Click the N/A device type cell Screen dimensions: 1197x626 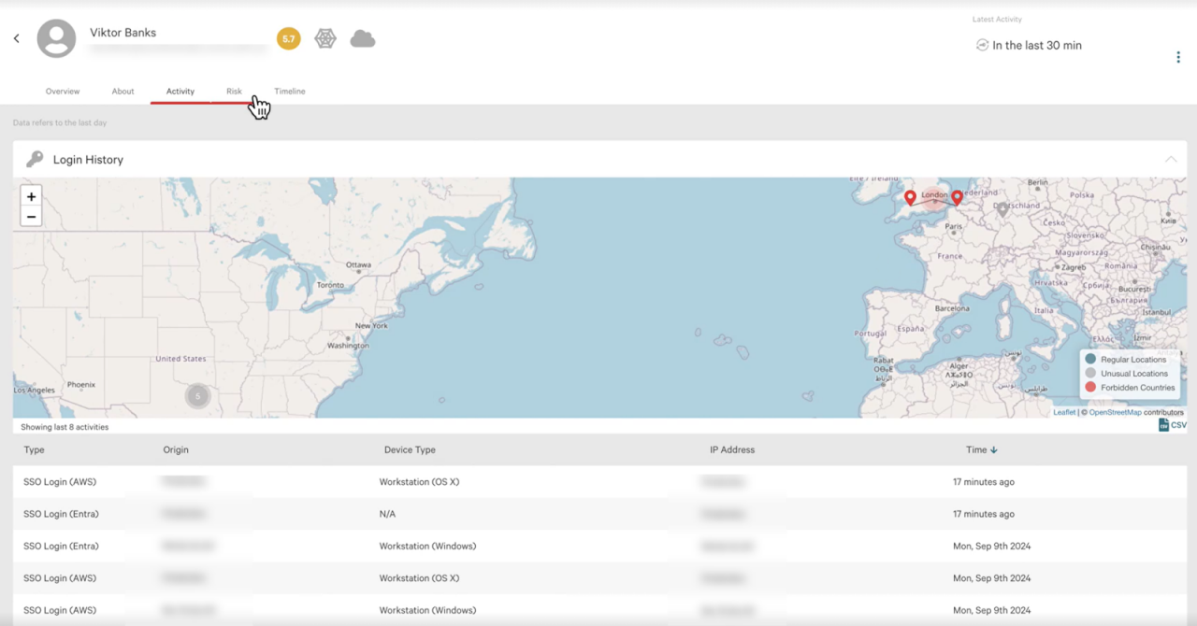tap(387, 514)
